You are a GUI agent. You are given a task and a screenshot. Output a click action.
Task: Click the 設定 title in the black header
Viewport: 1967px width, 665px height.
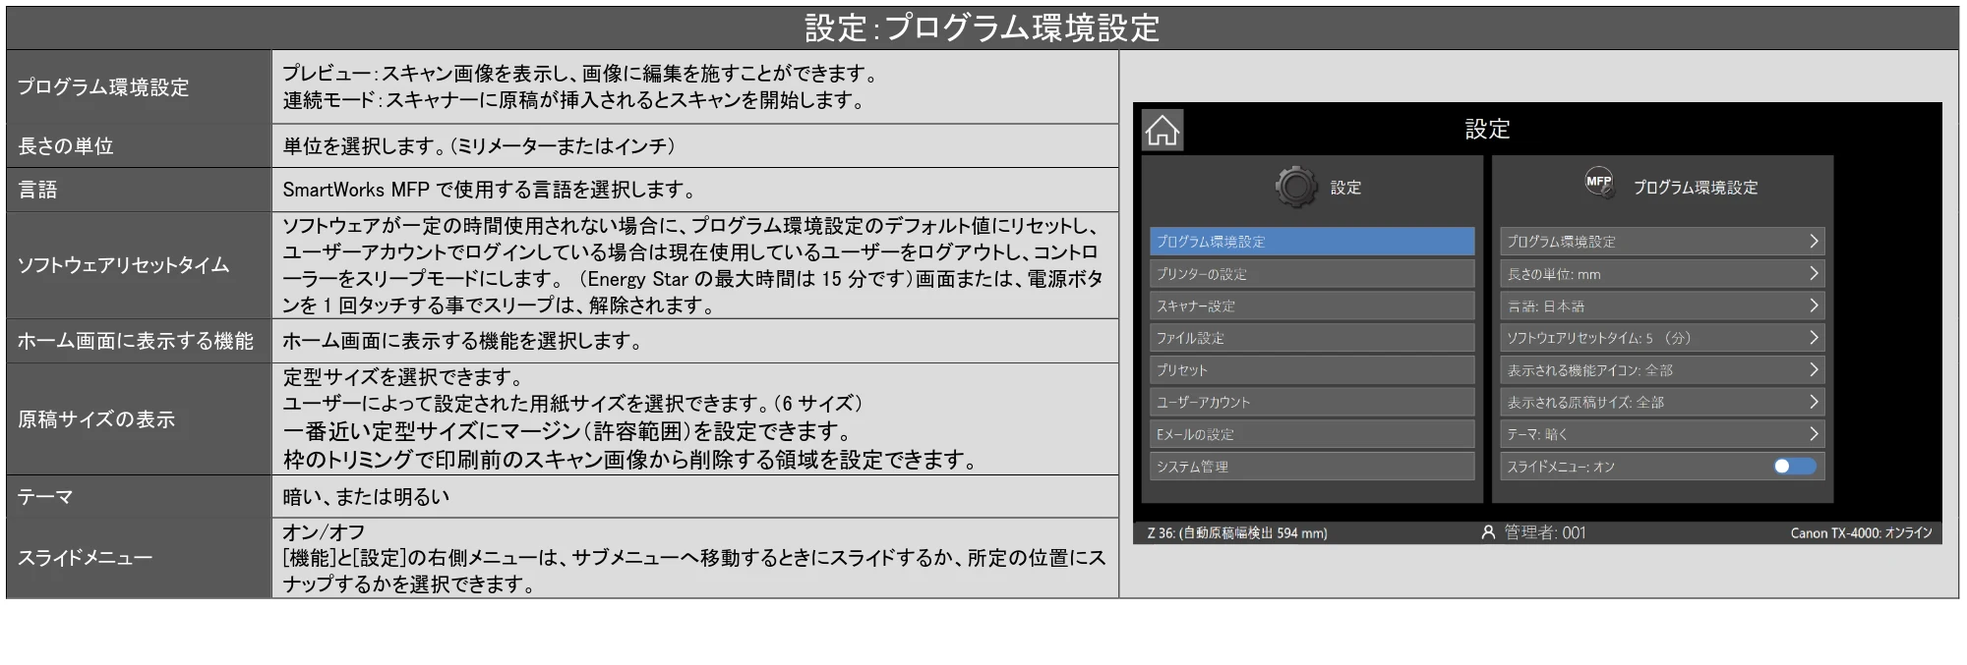[1487, 129]
